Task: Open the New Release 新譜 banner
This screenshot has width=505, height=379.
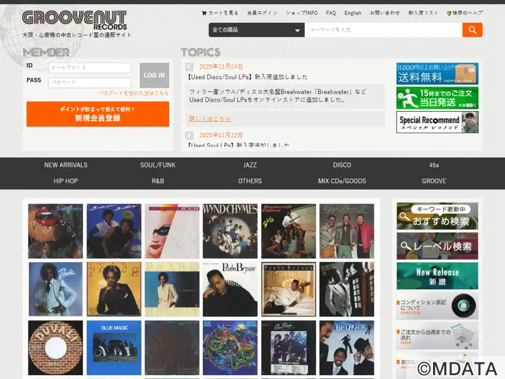Action: point(437,276)
